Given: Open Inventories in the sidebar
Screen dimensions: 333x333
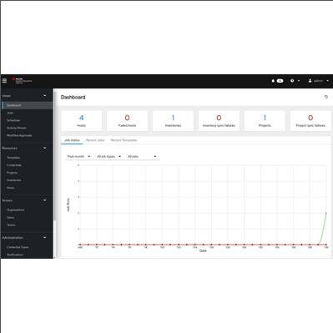Looking at the screenshot, I should (14, 180).
